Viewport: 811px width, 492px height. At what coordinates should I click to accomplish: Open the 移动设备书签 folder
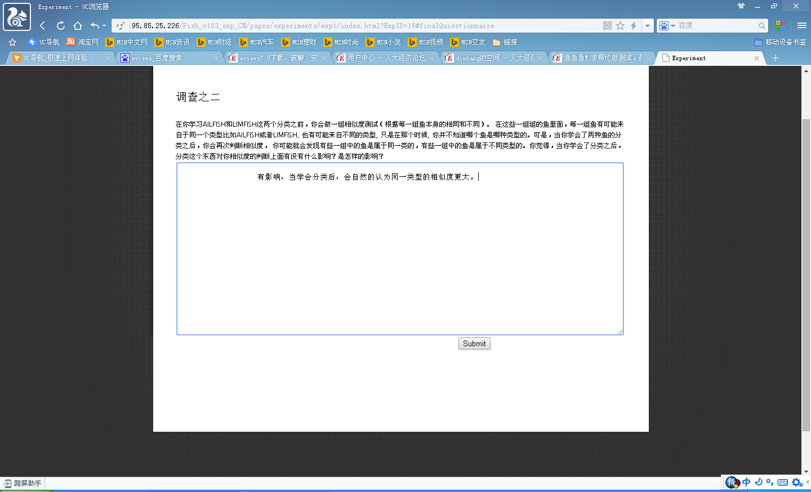(x=780, y=42)
